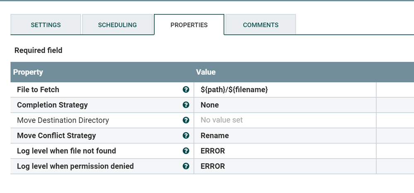Click help icon for File to Fetch
Screen dimensions: 414x193
186,90
